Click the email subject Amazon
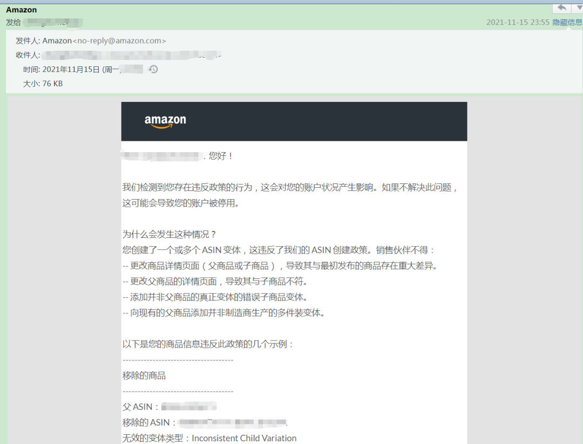This screenshot has width=583, height=444. (x=21, y=9)
